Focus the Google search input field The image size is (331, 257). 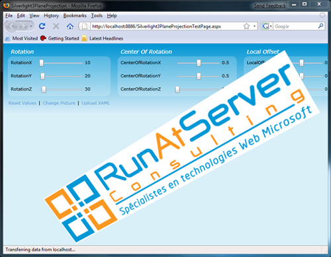(295, 26)
